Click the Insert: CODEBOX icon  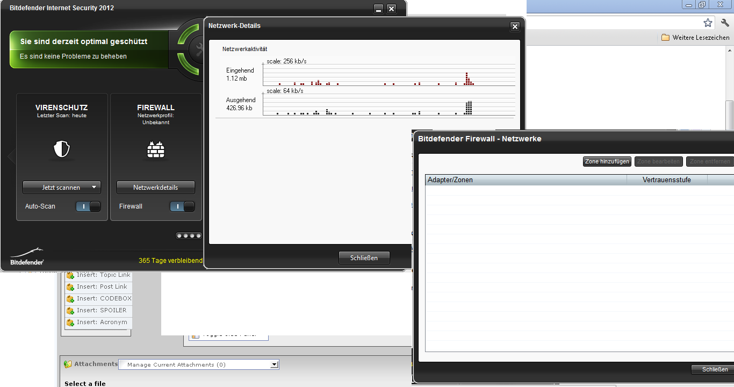pos(70,299)
